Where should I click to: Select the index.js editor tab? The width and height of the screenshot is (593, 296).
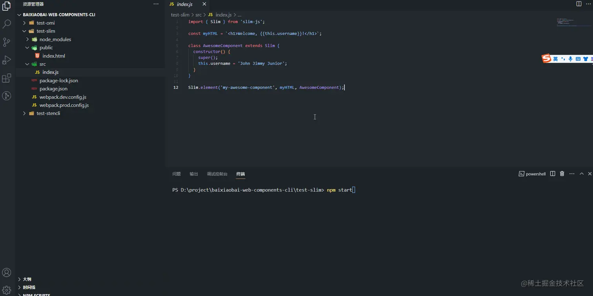pos(185,4)
